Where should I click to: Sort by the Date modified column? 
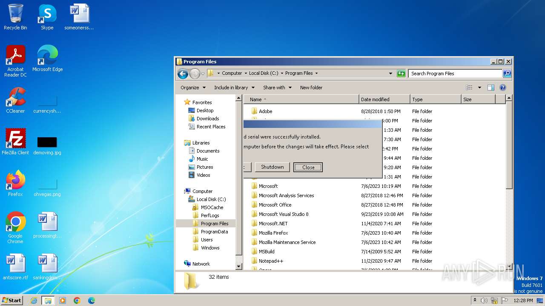click(x=385, y=99)
